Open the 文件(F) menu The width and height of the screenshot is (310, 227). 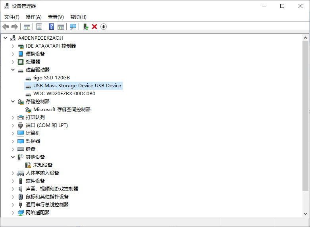click(x=12, y=17)
